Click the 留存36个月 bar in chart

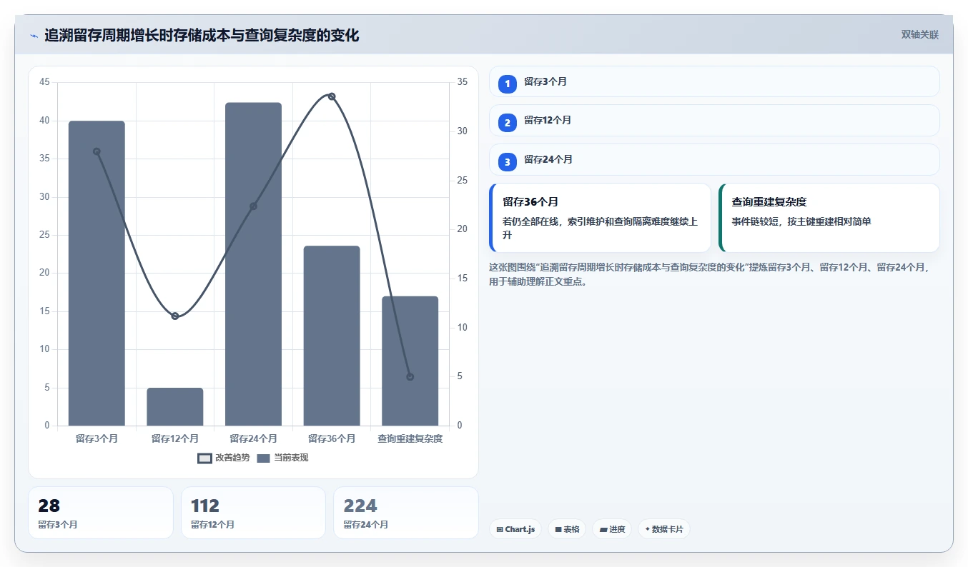332,336
